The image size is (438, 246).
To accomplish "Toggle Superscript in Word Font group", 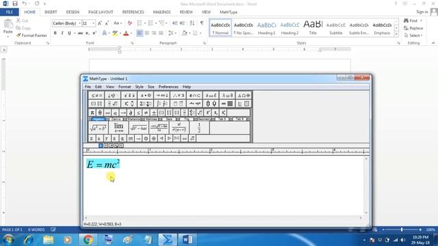I will 94,33.
